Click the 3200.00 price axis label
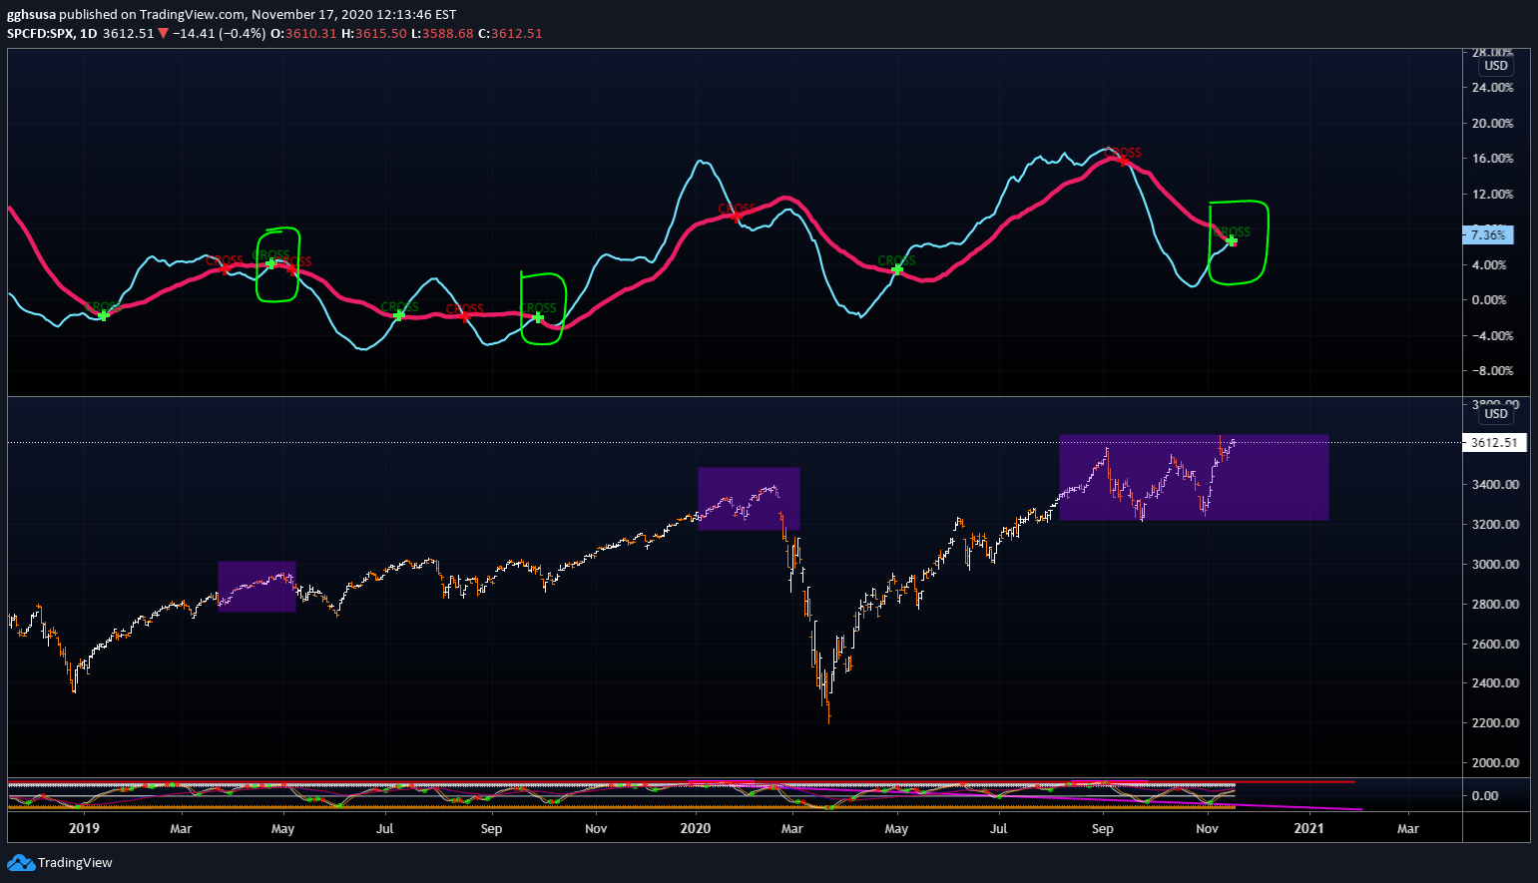 click(x=1495, y=525)
